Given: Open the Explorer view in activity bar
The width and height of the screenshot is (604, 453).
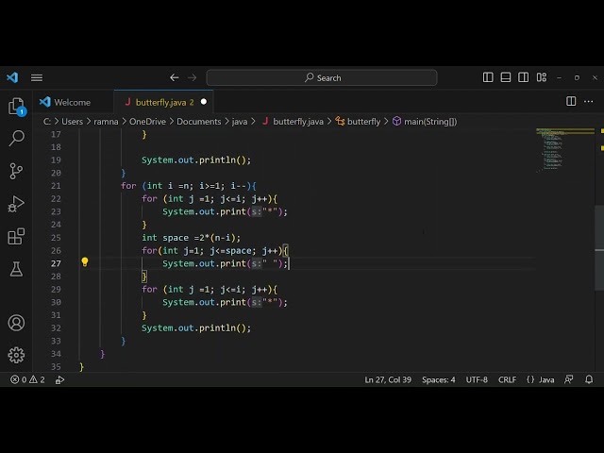Looking at the screenshot, I should [x=16, y=106].
